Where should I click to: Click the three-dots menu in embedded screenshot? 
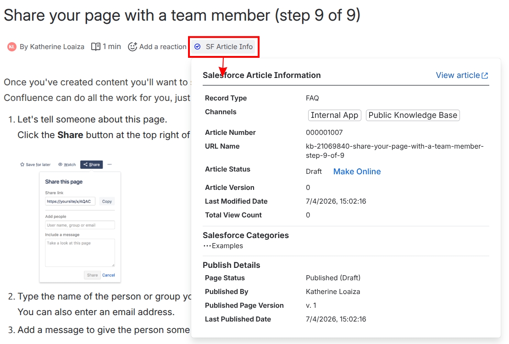(x=110, y=164)
